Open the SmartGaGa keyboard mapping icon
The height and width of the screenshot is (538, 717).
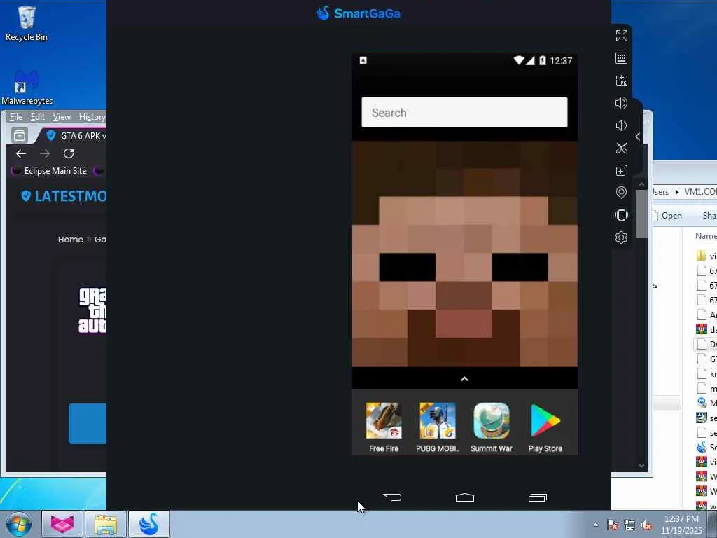(x=621, y=58)
